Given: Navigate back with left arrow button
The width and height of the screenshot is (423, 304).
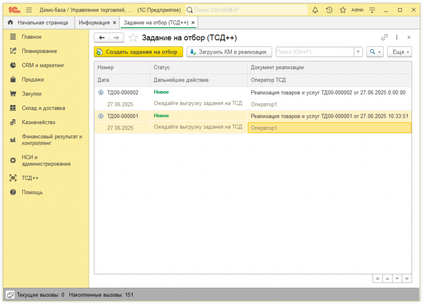Looking at the screenshot, I should pos(102,38).
